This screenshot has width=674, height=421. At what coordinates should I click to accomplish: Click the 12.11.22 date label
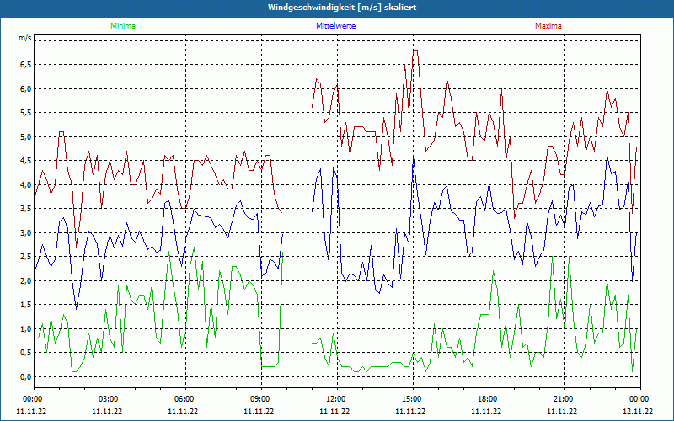(x=638, y=411)
